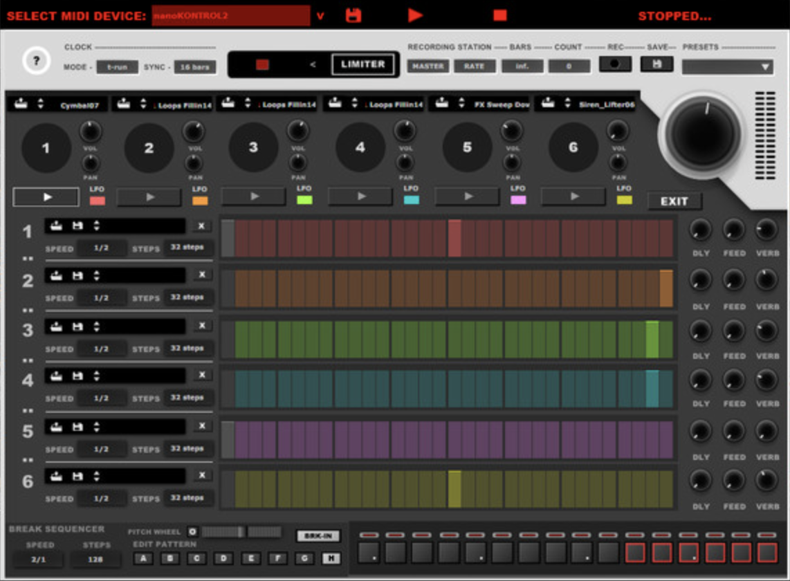Trigger pad 1

46,148
